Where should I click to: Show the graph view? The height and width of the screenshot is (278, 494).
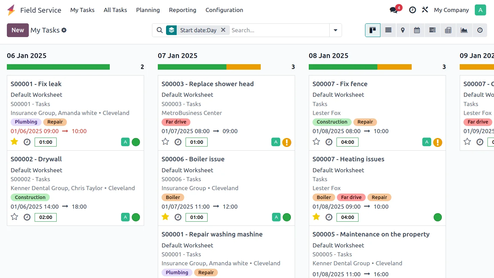(x=464, y=30)
